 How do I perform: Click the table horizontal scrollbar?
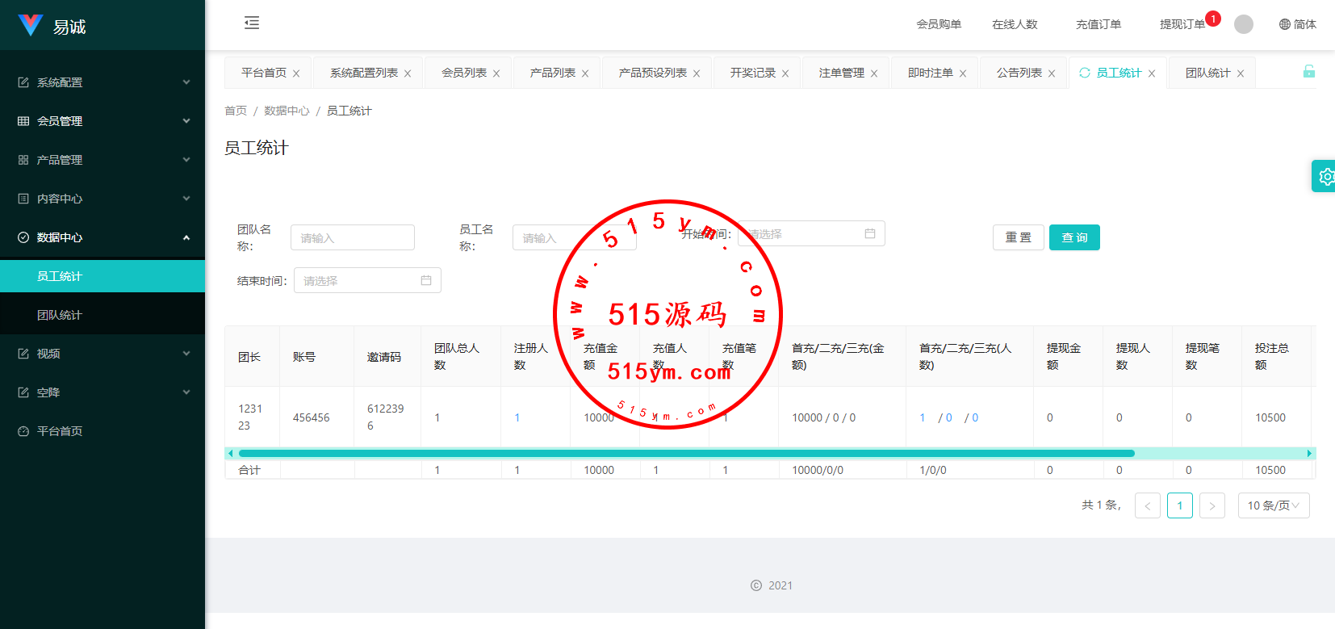pos(686,454)
